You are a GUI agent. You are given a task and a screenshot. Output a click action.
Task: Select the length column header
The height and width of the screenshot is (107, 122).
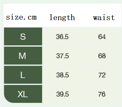coord(62,17)
